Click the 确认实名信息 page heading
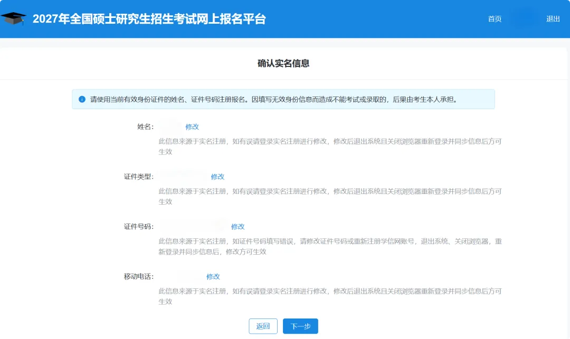The height and width of the screenshot is (339, 570). click(283, 63)
